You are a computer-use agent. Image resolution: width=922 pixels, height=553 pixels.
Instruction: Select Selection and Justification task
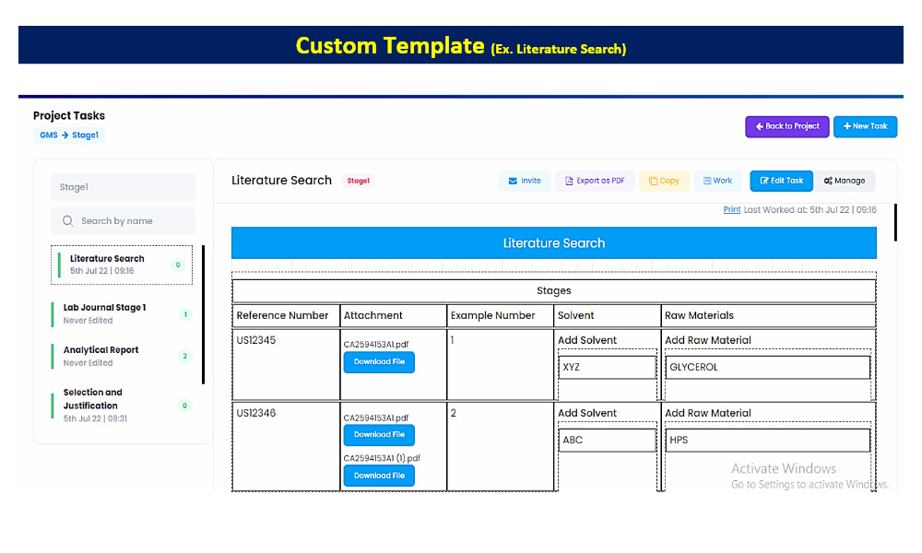pyautogui.click(x=122, y=405)
